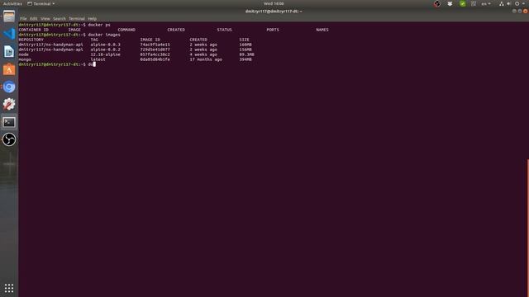Open Ubuntu Software from the dock
This screenshot has height=297, width=529.
(9, 69)
